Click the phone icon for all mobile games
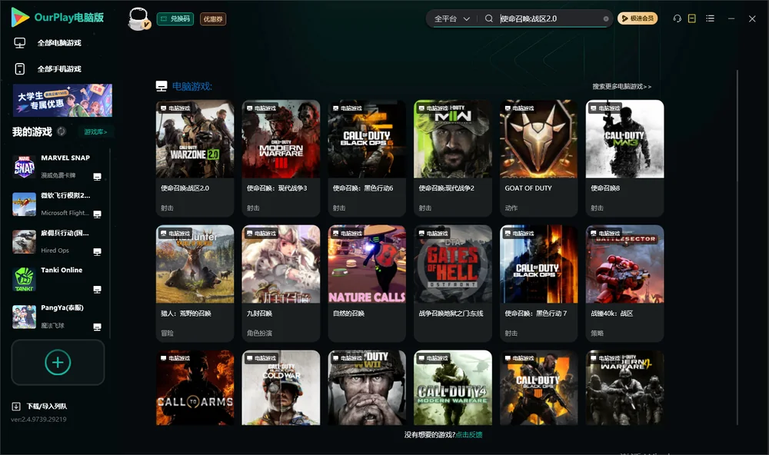The width and height of the screenshot is (769, 455). pos(20,68)
